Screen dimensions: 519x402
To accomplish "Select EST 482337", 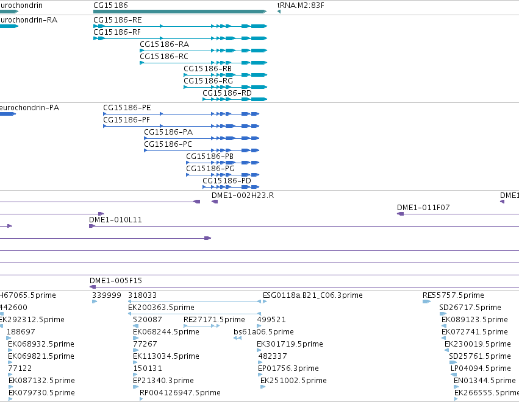I will [273, 357].
